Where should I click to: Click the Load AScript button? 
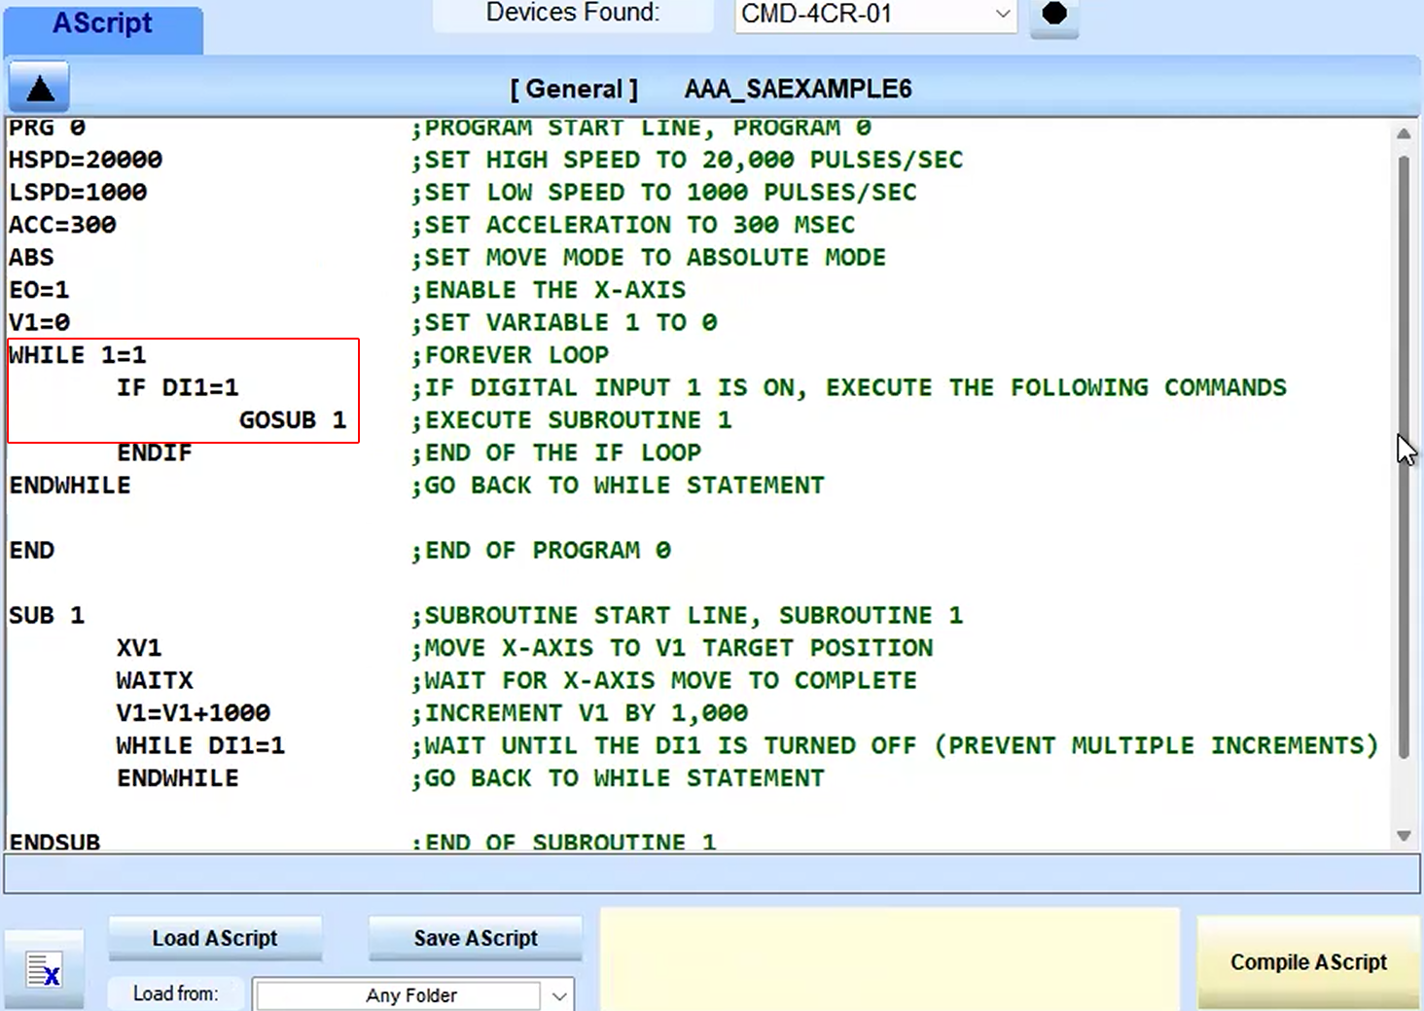point(215,938)
